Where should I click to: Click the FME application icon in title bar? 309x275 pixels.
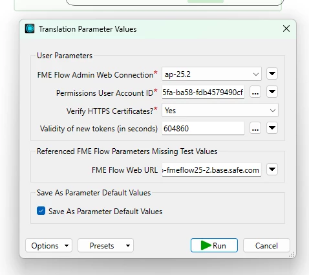[x=30, y=28]
